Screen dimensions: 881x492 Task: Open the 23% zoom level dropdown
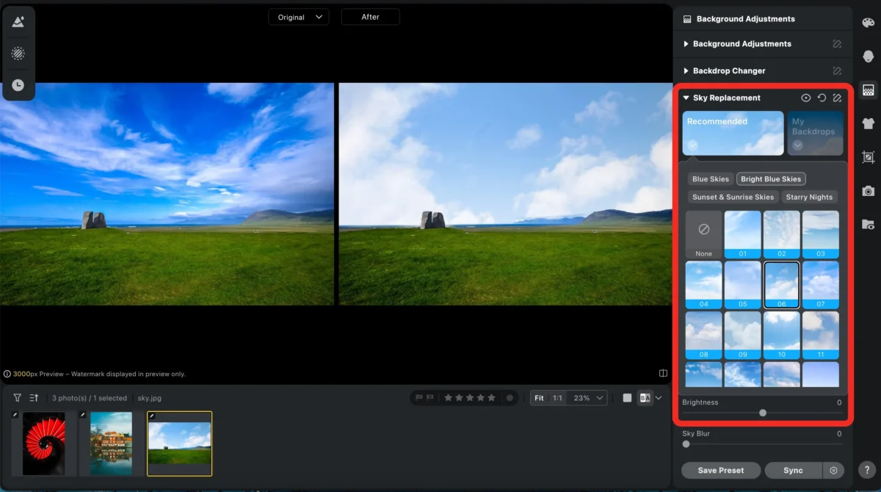click(x=589, y=398)
